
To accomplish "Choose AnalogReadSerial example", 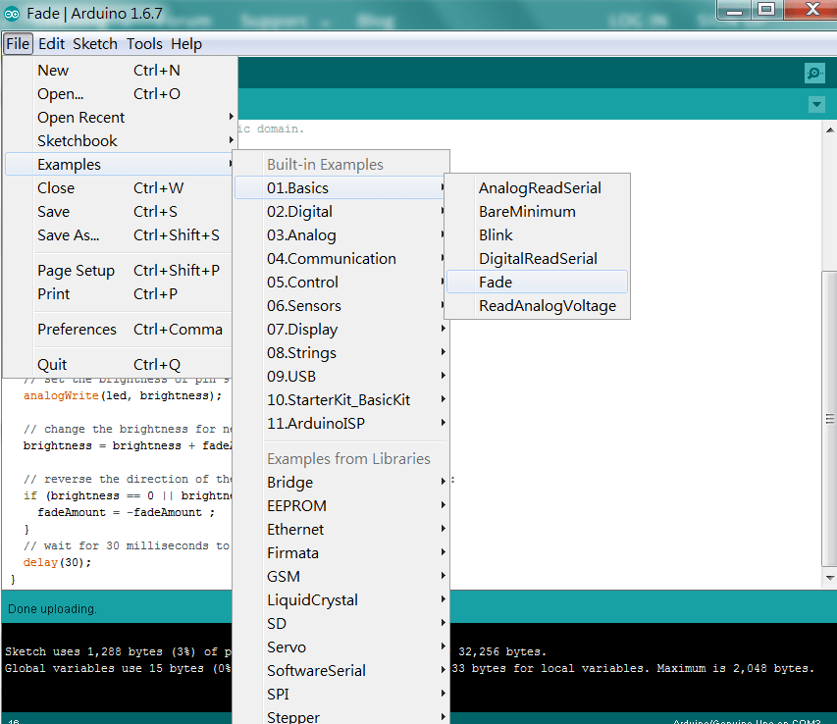I will click(540, 188).
